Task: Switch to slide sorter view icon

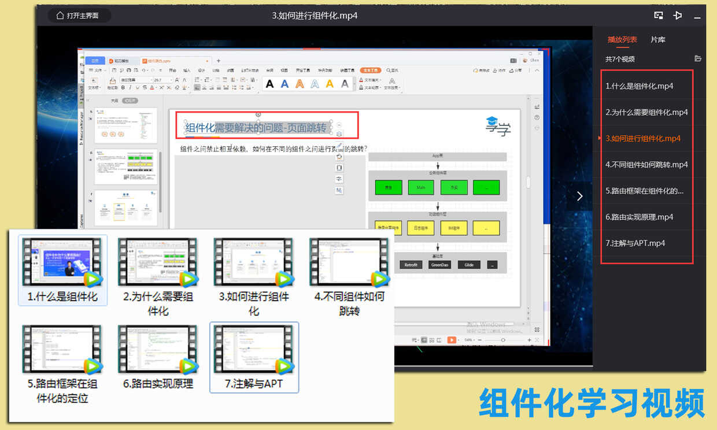Action: [x=431, y=340]
